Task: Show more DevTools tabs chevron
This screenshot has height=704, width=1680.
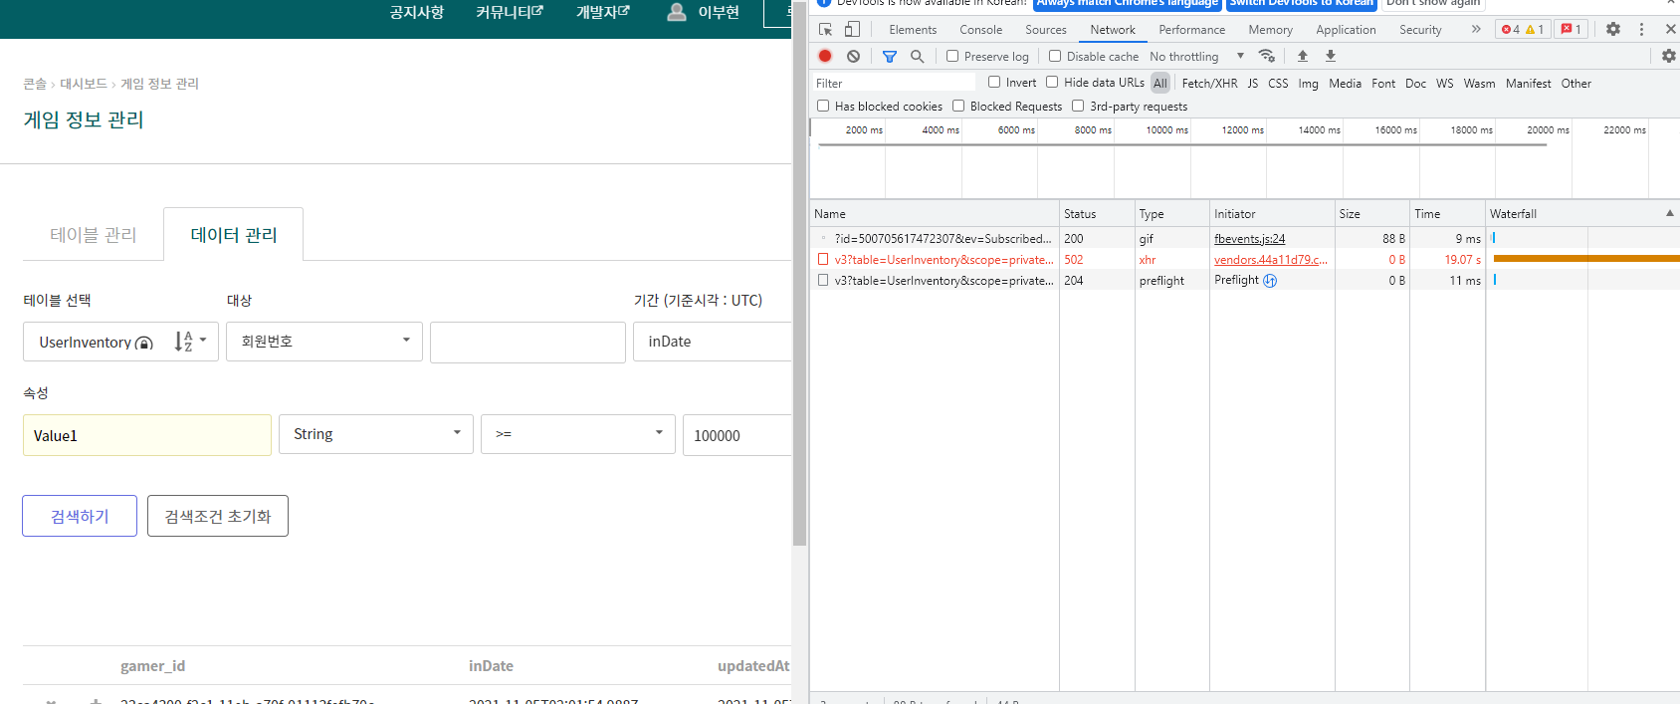Action: (1476, 30)
